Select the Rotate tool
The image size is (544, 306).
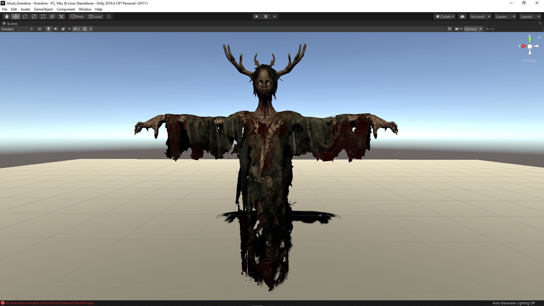click(25, 16)
